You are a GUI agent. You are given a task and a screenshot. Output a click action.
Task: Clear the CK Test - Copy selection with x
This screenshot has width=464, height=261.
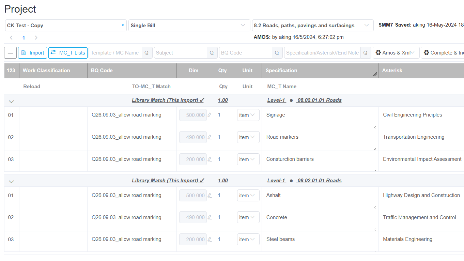(123, 25)
